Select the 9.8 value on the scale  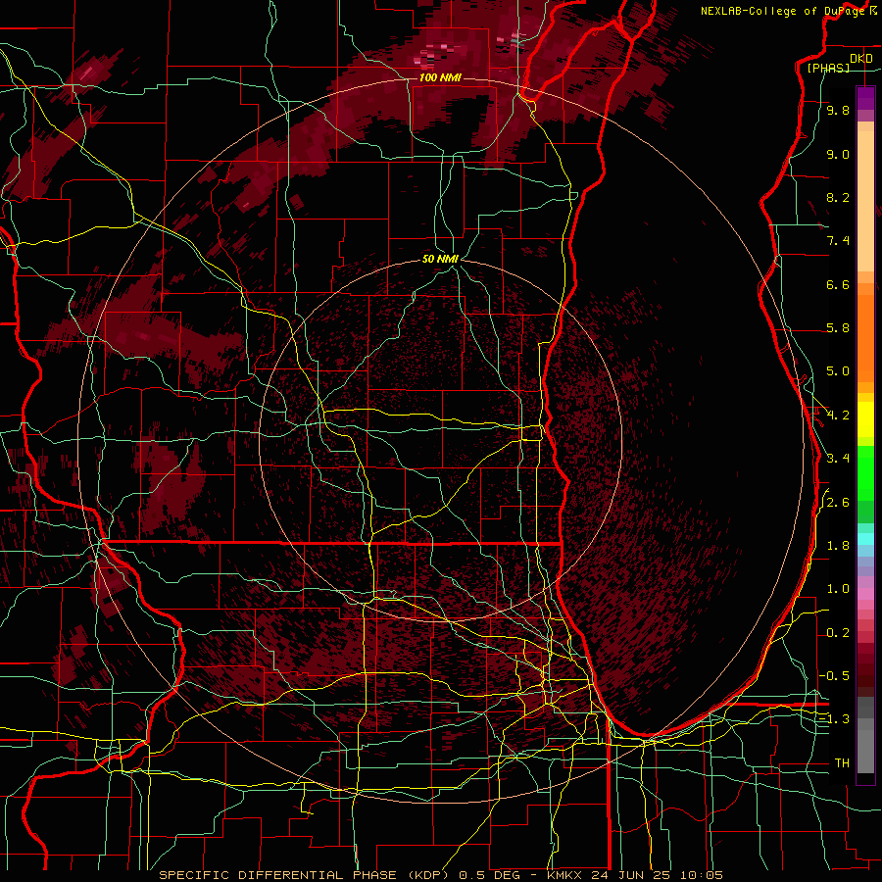click(x=838, y=110)
